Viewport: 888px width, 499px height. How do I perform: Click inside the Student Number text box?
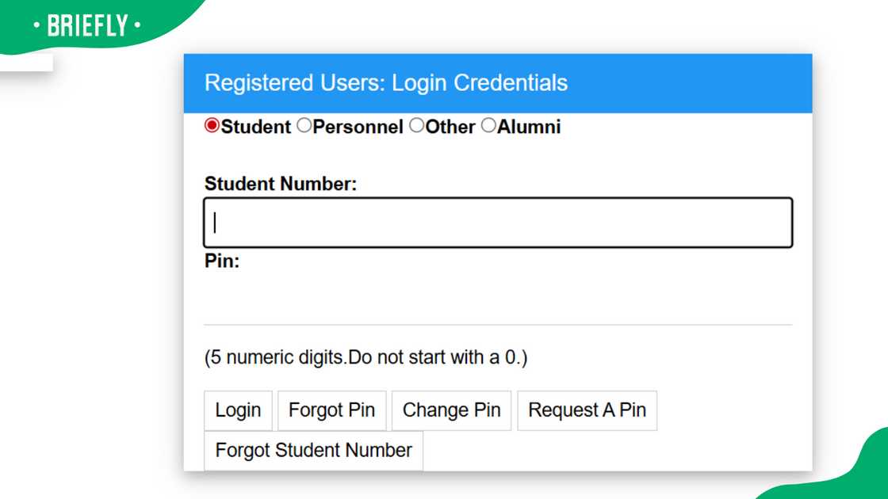(498, 223)
